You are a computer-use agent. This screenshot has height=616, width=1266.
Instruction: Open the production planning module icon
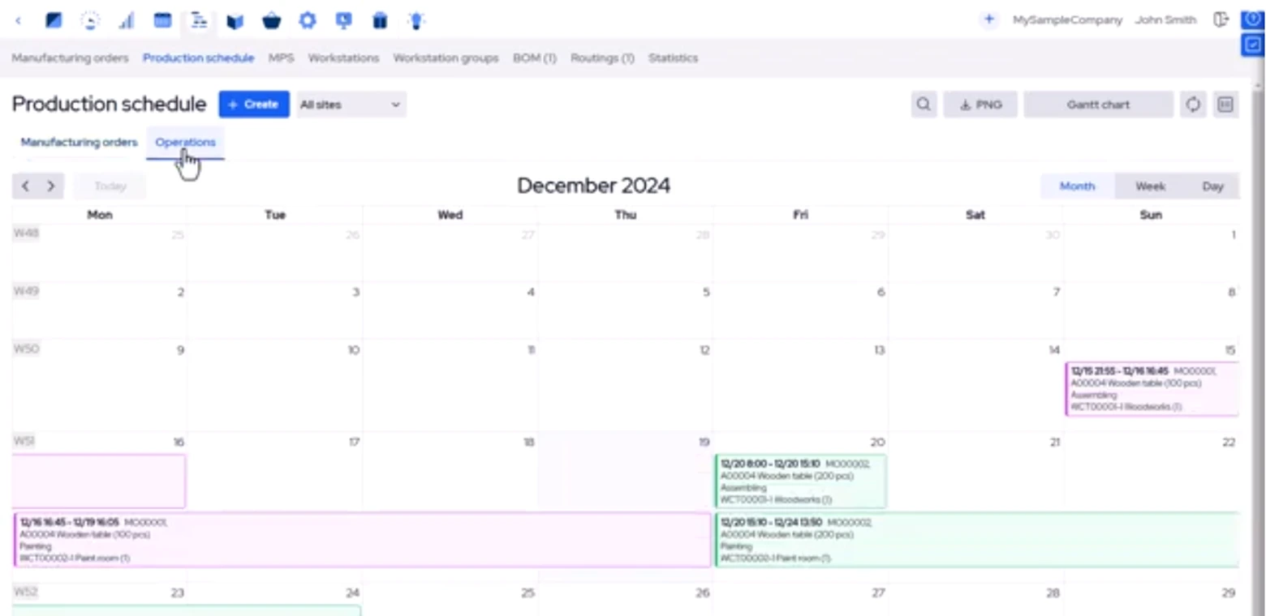(x=199, y=21)
